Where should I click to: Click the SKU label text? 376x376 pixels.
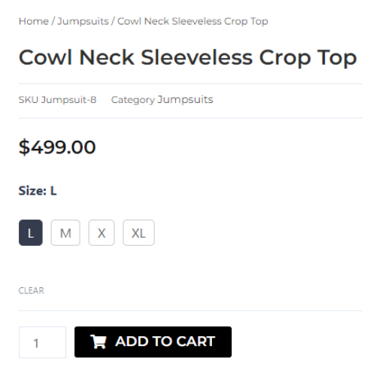pos(29,100)
